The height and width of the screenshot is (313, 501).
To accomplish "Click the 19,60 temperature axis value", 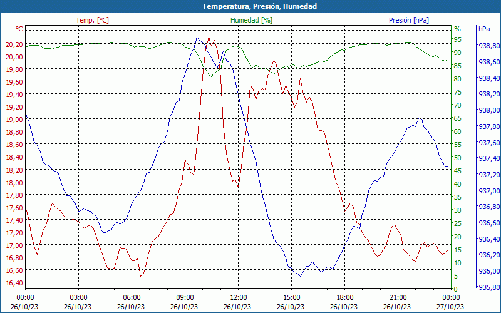I will point(14,82).
